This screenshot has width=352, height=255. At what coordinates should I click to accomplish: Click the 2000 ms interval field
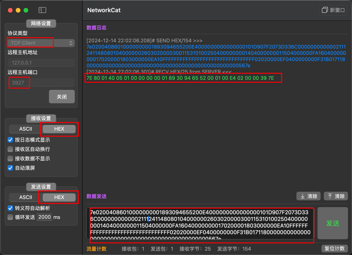44,217
